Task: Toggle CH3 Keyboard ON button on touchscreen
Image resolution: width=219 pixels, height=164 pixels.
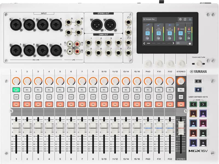Action: [170, 33]
